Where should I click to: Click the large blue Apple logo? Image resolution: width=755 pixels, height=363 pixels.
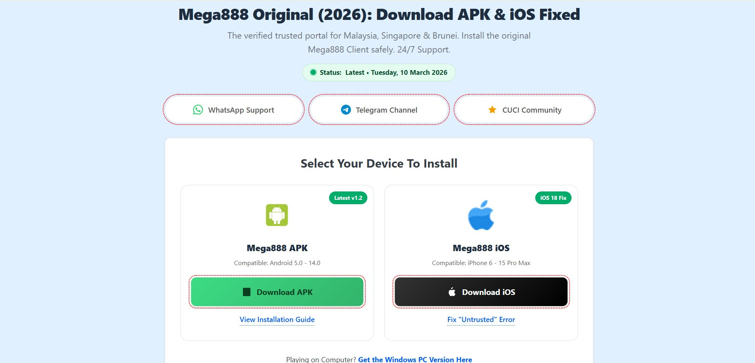(481, 215)
